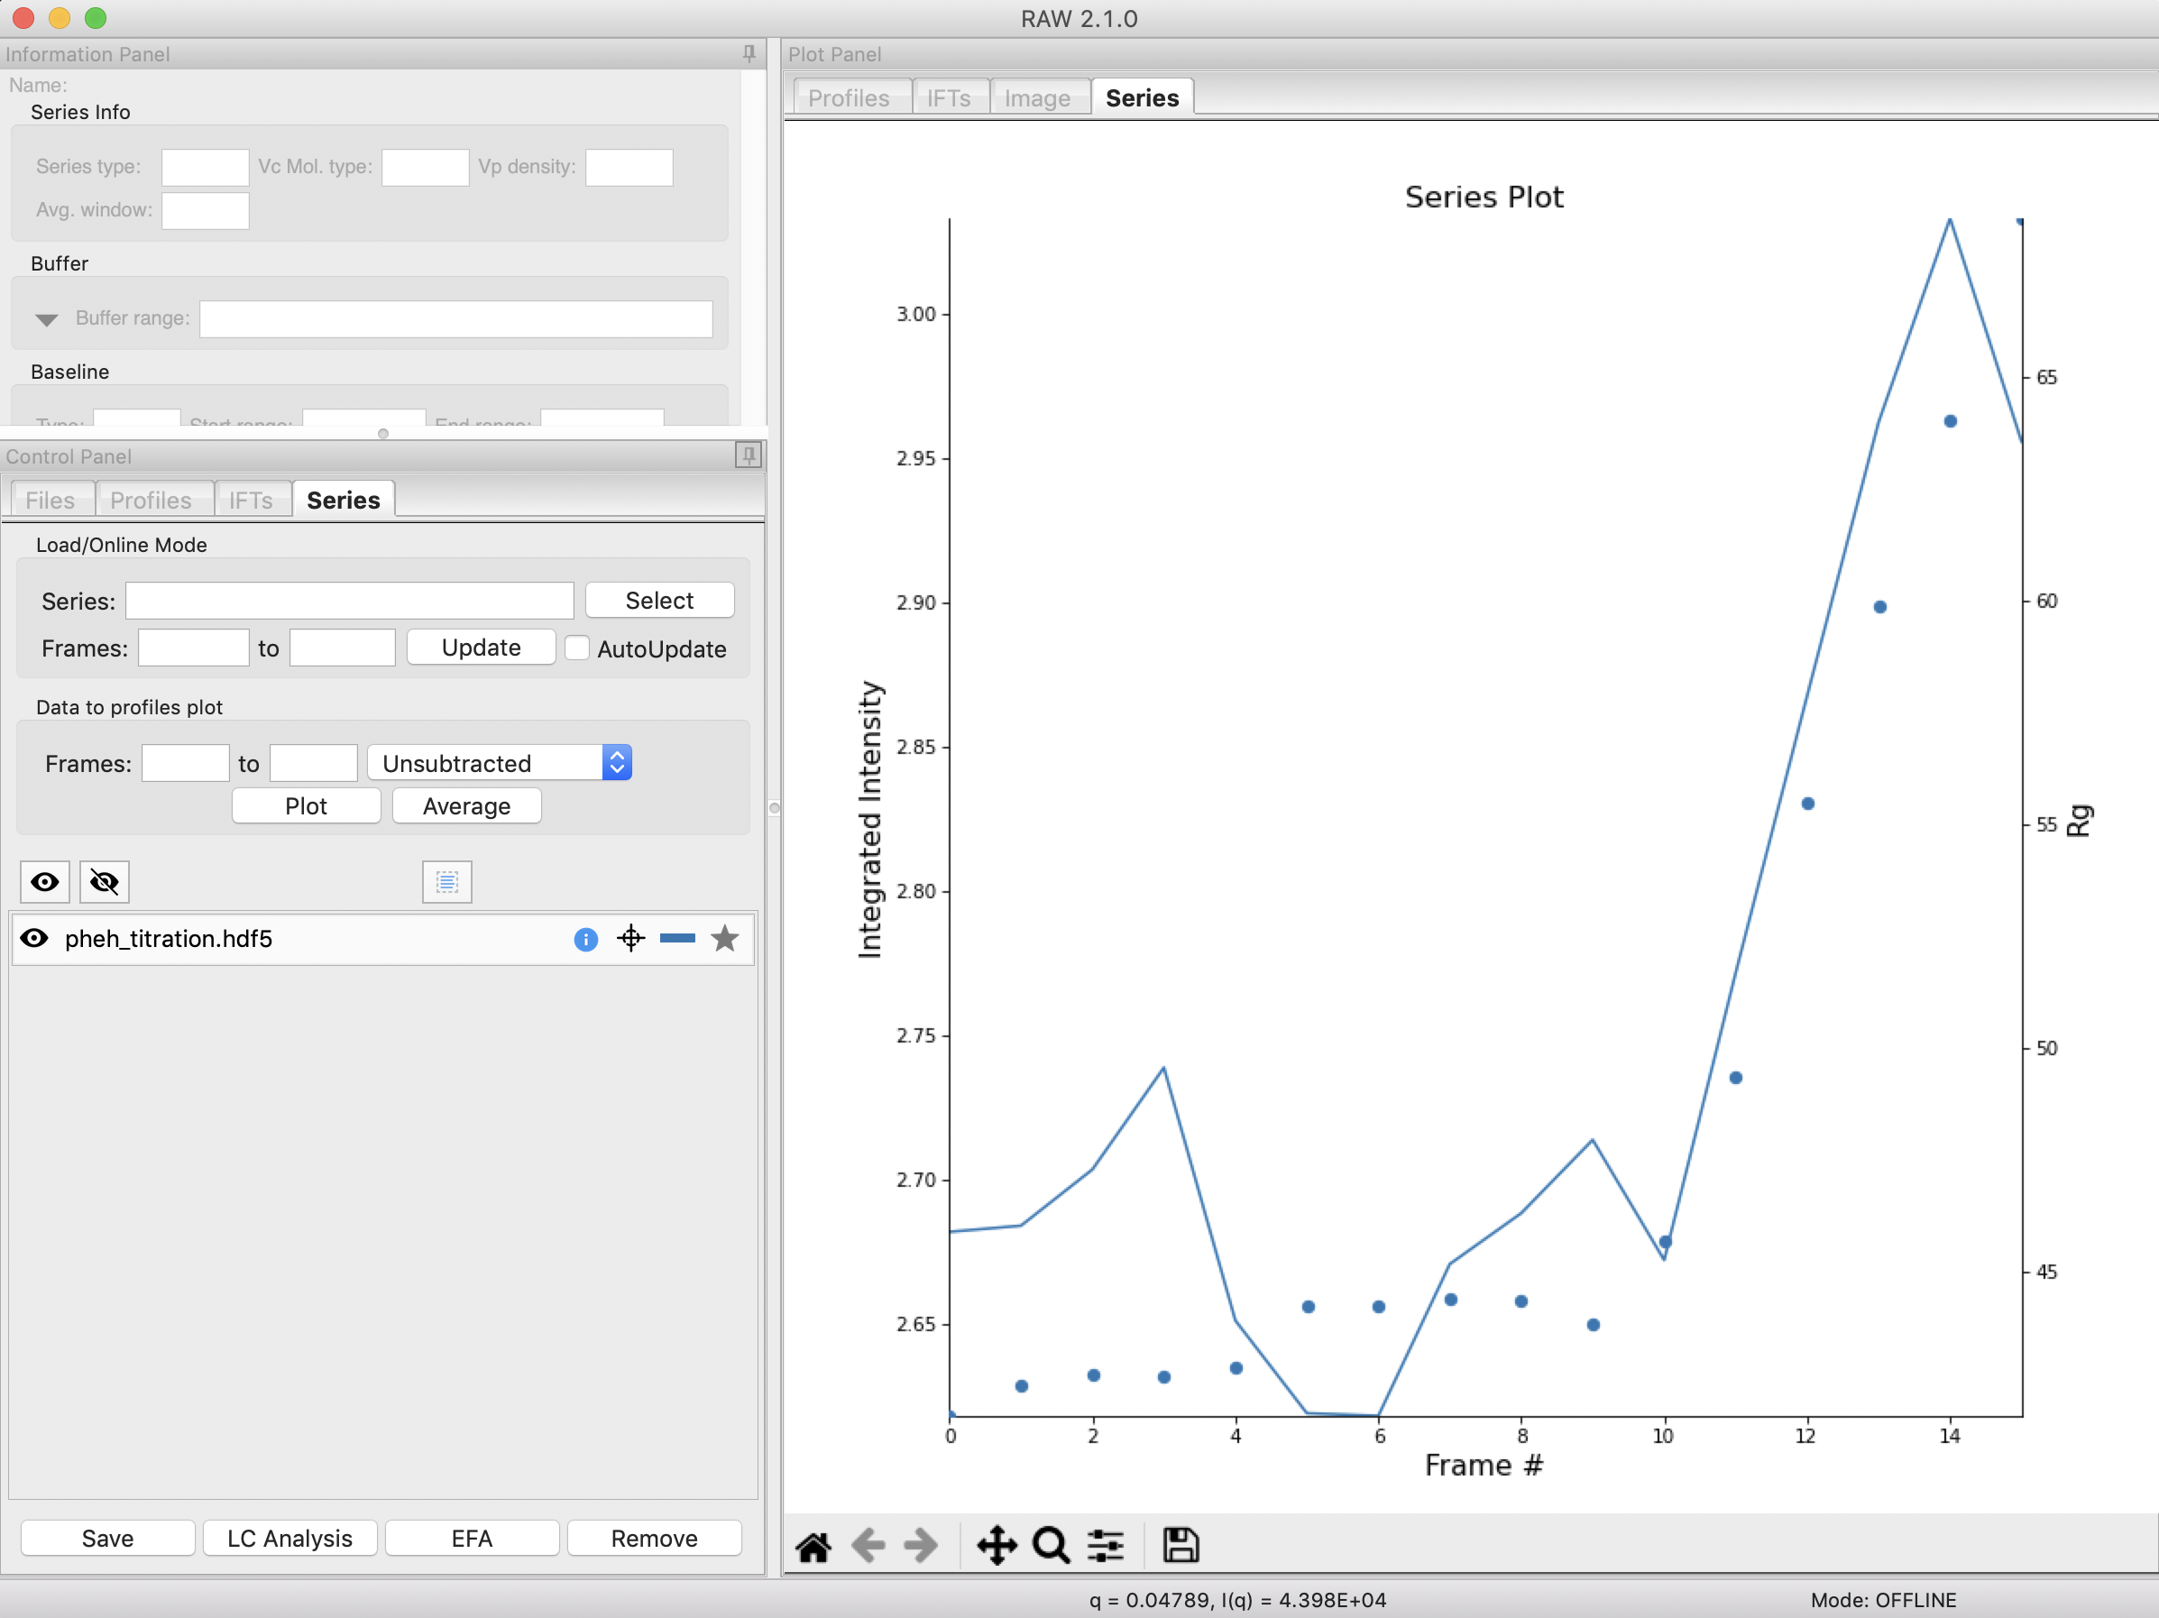
Task: Click the Load frames start field
Action: coord(193,648)
